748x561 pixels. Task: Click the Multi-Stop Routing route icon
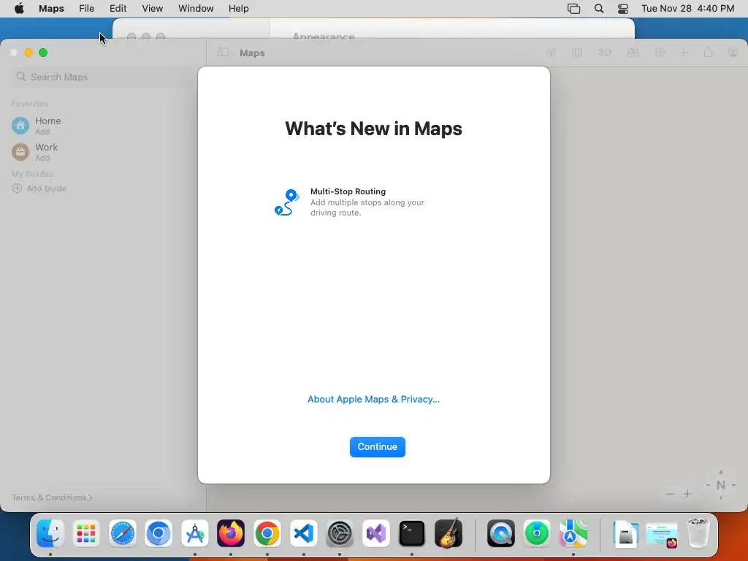click(286, 202)
